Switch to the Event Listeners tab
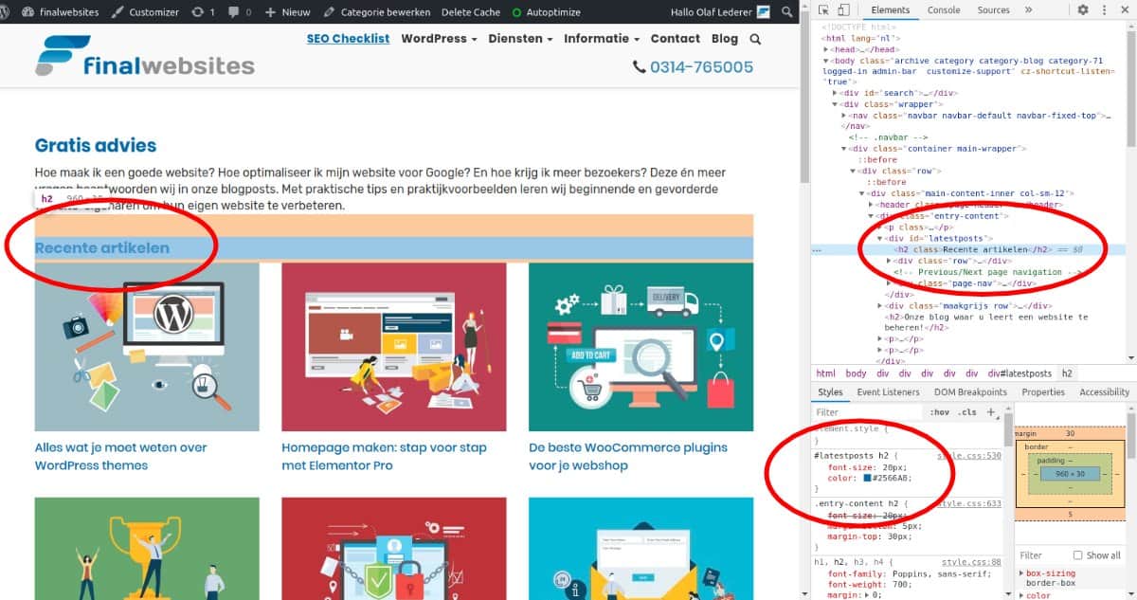The image size is (1137, 600). pos(888,391)
